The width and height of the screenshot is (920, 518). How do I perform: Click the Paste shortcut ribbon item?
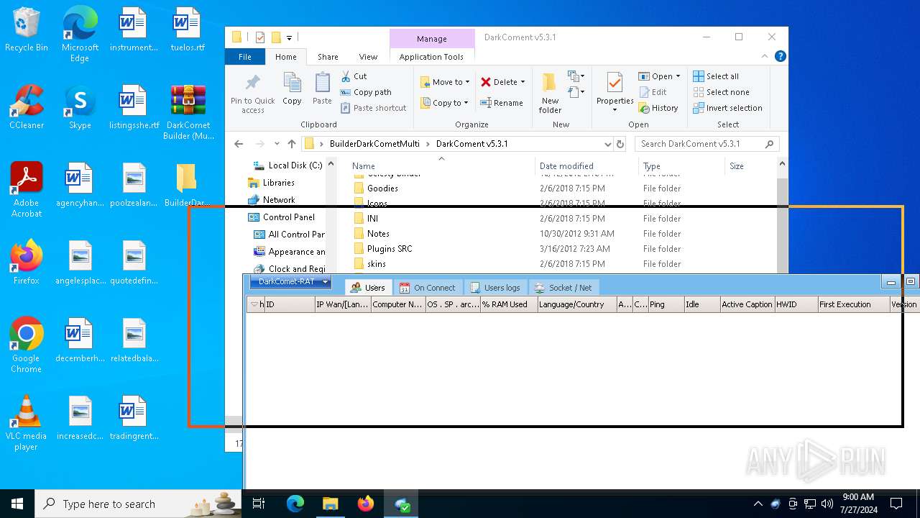pos(373,108)
